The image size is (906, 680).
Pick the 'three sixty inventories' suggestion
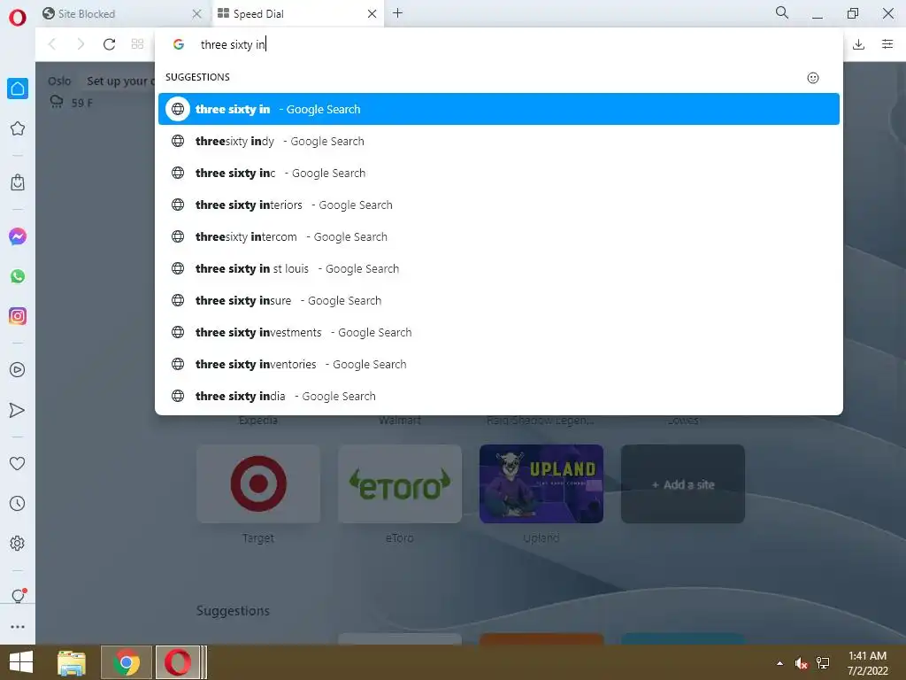(499, 364)
